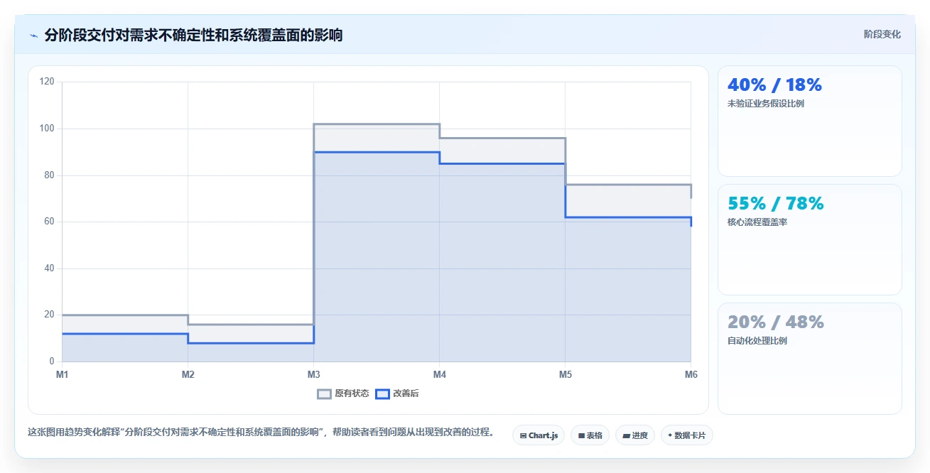Click the M5 x-axis label
Image resolution: width=930 pixels, height=473 pixels.
[x=565, y=374]
